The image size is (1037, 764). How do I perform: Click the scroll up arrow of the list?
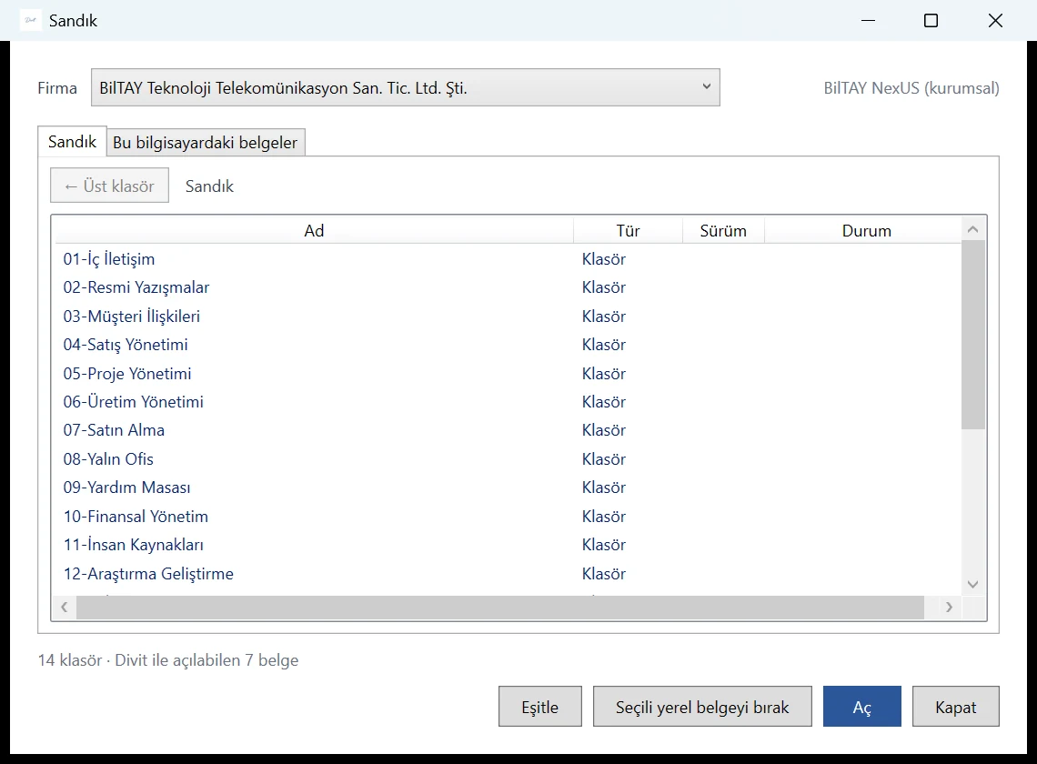[x=972, y=229]
